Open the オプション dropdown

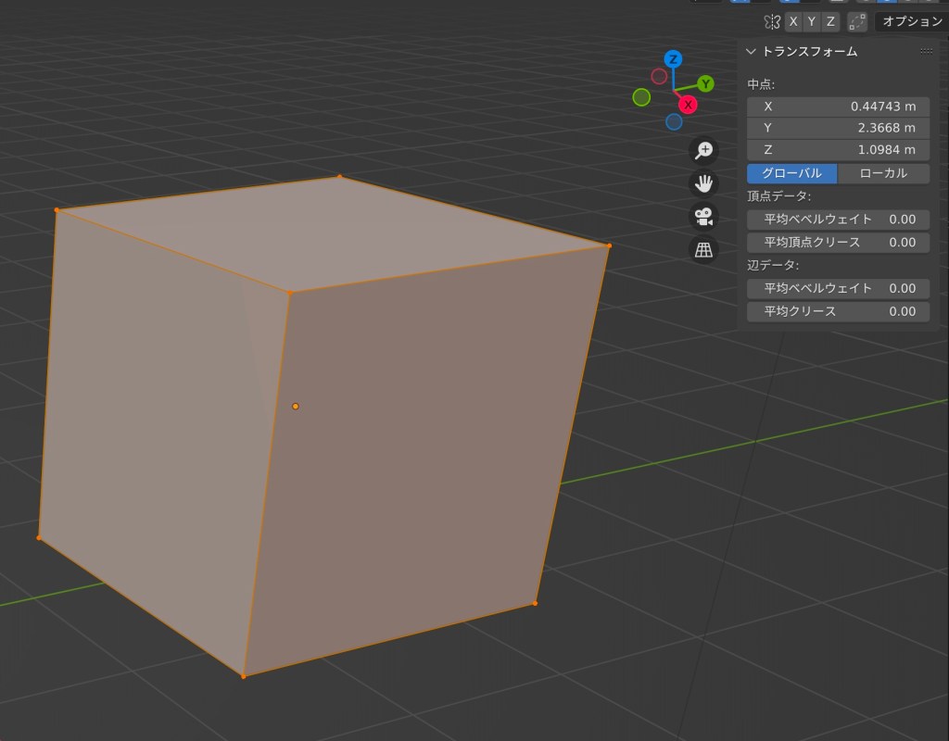click(911, 21)
